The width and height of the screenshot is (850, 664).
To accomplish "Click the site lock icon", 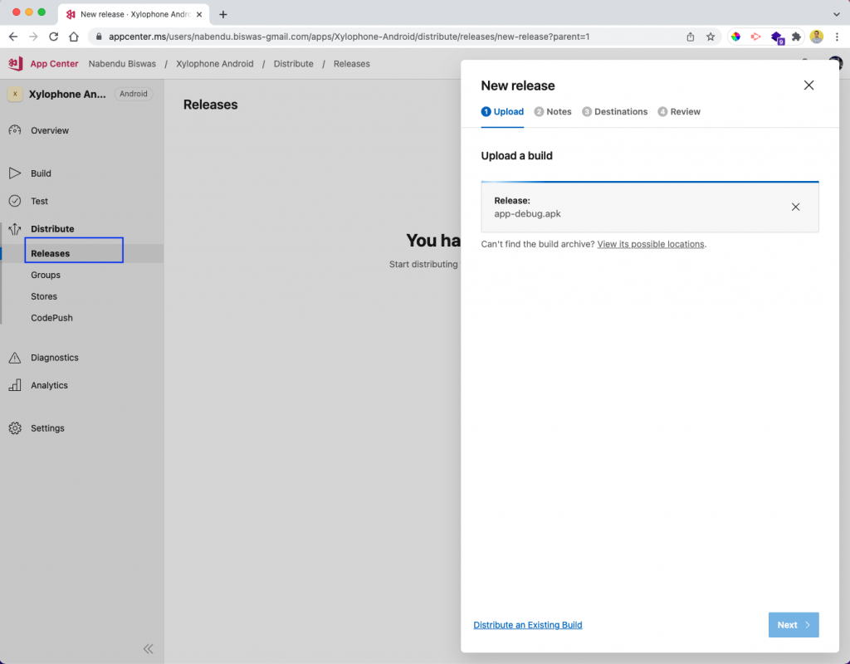I will pyautogui.click(x=99, y=37).
